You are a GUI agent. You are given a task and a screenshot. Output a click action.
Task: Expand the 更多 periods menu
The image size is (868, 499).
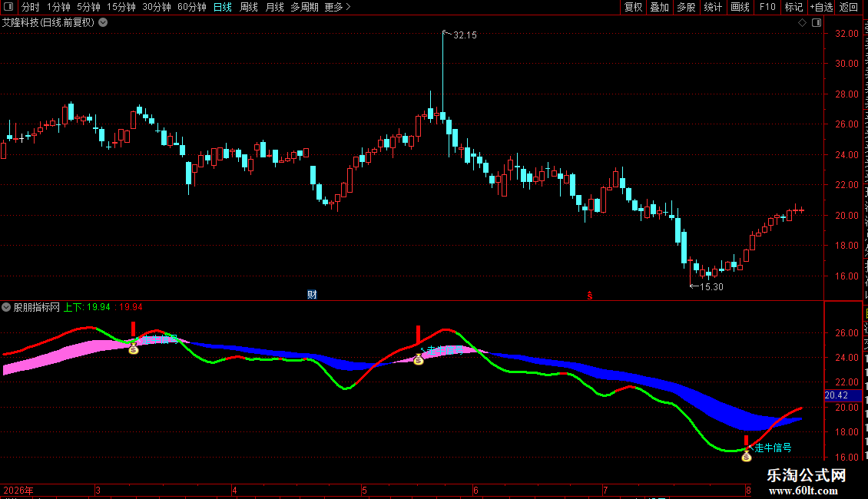(x=337, y=7)
